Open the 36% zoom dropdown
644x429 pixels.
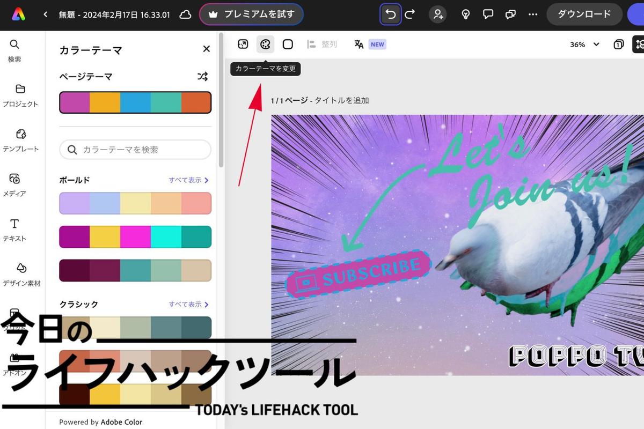point(583,45)
